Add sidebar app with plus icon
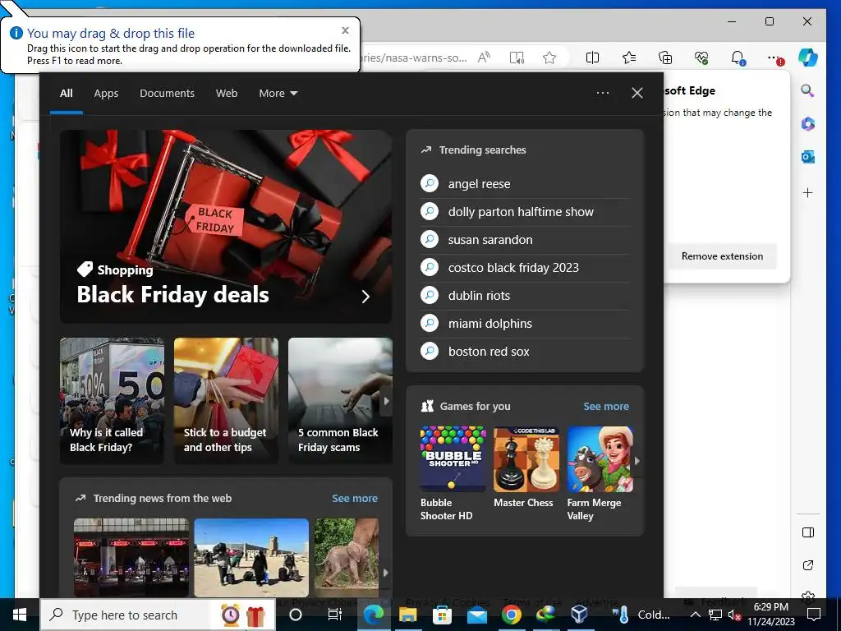Viewport: 841px width, 631px height. (x=808, y=192)
